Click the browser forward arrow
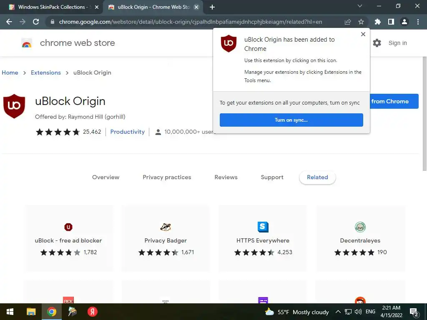Viewport: 427px width, 320px height. click(23, 22)
